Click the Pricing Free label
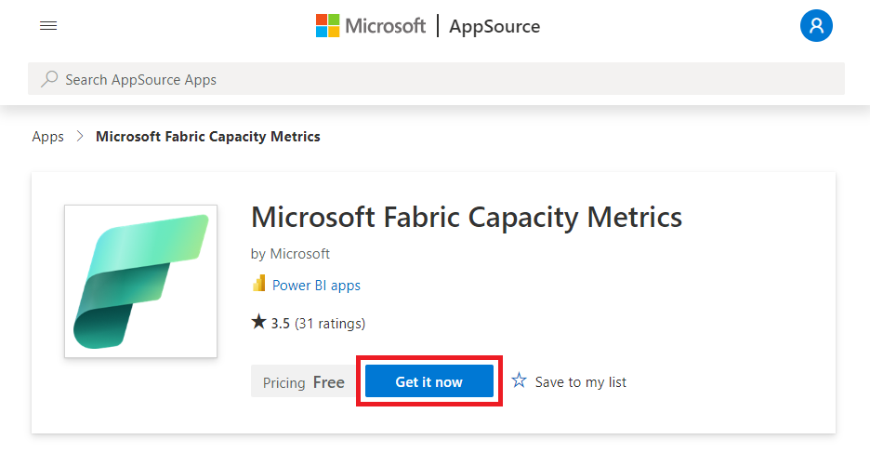This screenshot has height=453, width=870. tap(304, 382)
